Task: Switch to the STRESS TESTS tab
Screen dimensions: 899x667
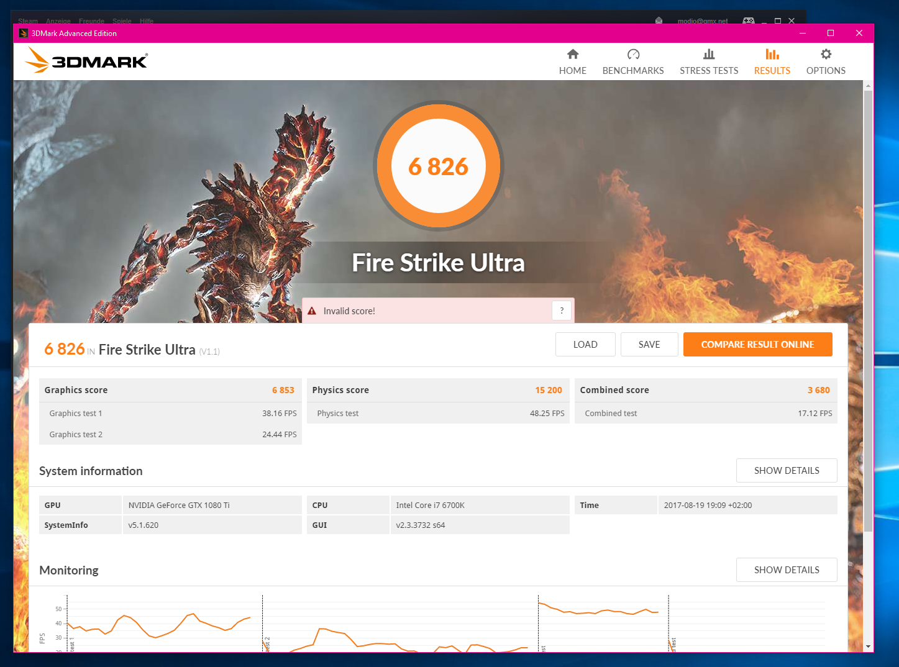Action: click(709, 61)
